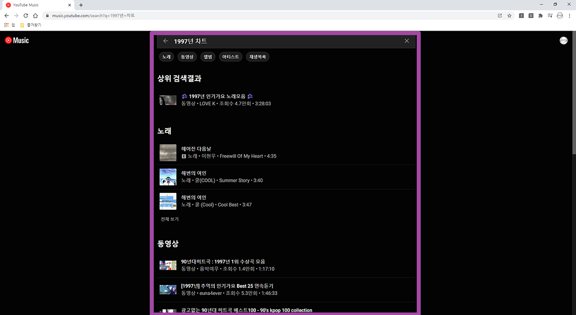Filter results by 앨범
Image resolution: width=576 pixels, height=315 pixels.
click(208, 57)
